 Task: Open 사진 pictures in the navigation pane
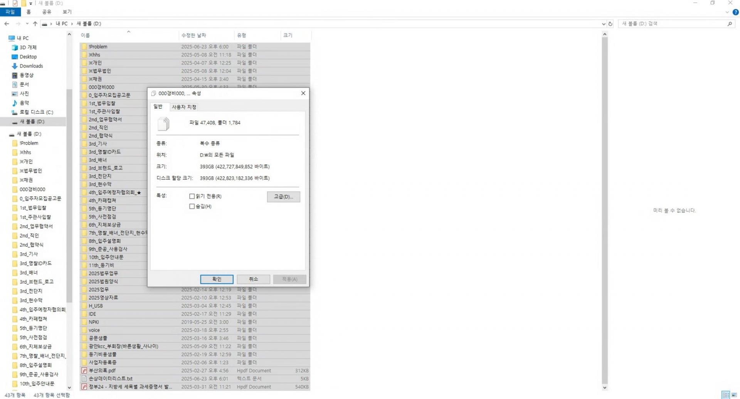24,94
